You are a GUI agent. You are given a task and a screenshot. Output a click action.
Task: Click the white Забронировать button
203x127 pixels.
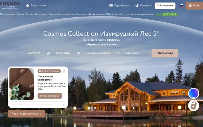tap(165, 5)
